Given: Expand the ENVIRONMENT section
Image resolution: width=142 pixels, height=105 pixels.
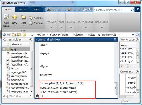Looking at the screenshot, I should 85,27.
